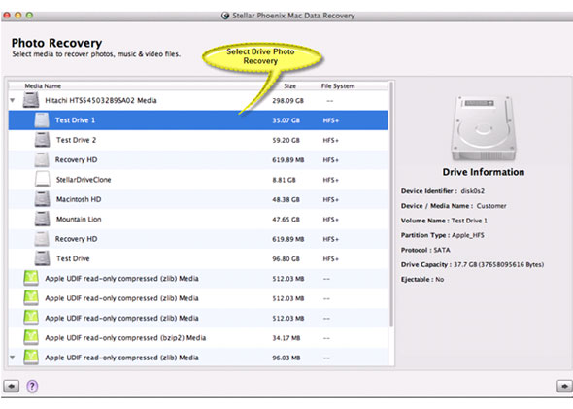Select the StellarDriveClone row

click(x=198, y=179)
